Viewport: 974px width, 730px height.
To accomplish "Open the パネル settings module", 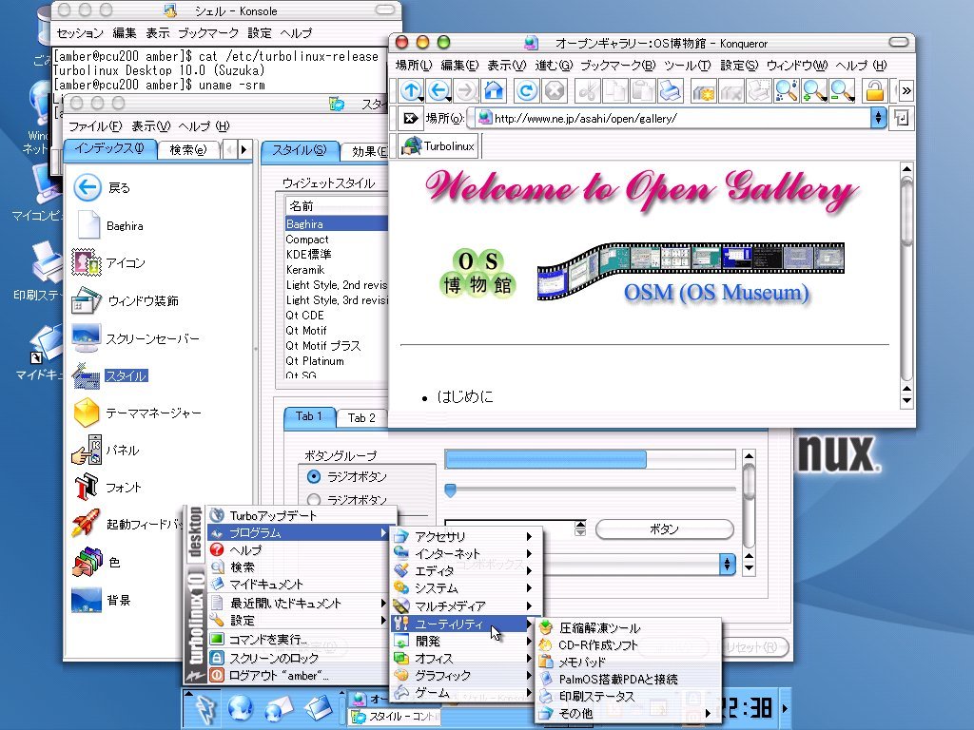I will pyautogui.click(x=105, y=450).
